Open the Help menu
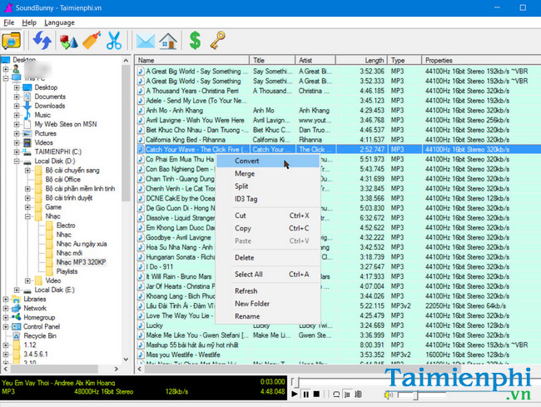 pyautogui.click(x=29, y=22)
